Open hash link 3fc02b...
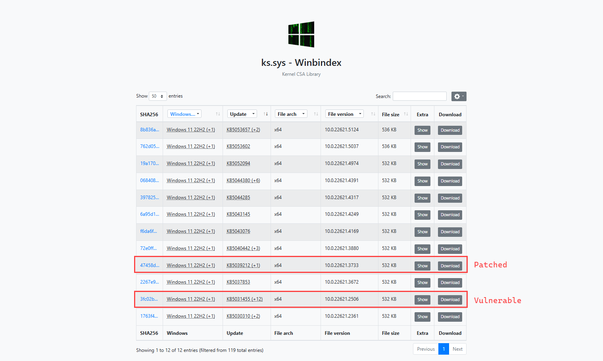The image size is (603, 361). [x=149, y=299]
